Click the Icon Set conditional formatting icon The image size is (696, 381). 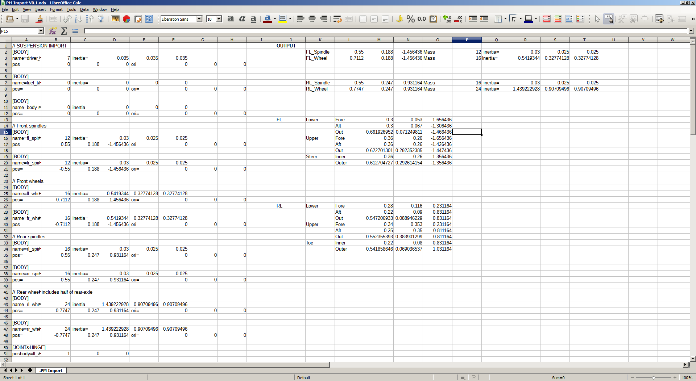coord(580,19)
